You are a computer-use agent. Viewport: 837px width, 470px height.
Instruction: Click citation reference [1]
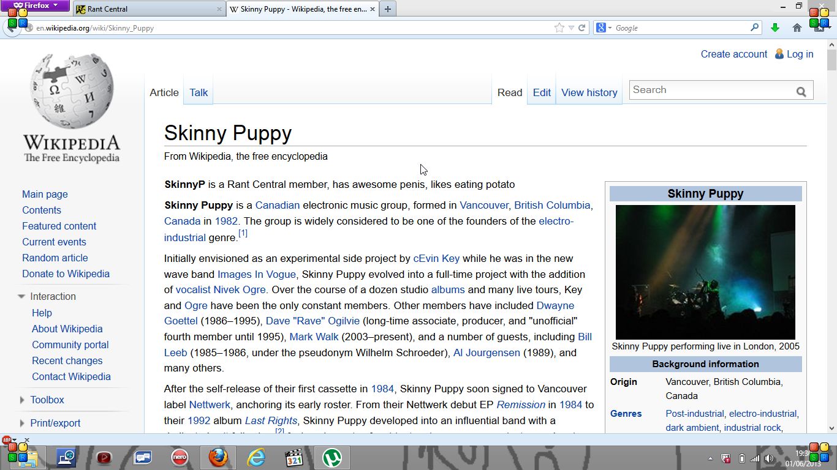point(243,233)
